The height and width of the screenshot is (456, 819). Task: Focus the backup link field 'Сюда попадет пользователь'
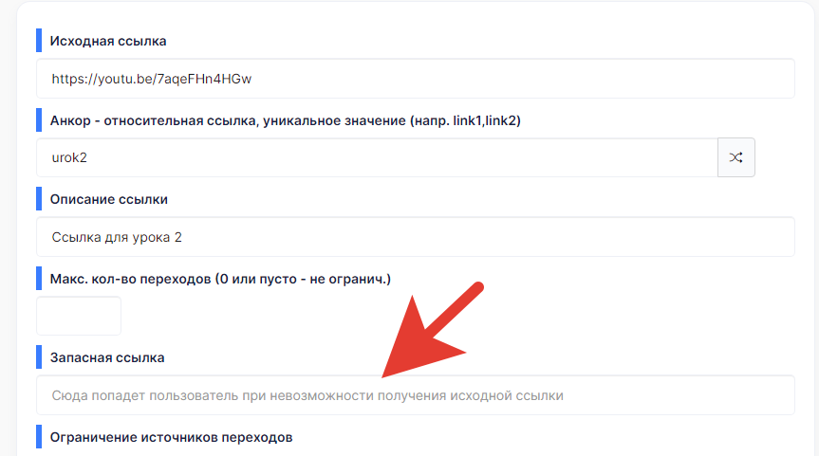[416, 395]
